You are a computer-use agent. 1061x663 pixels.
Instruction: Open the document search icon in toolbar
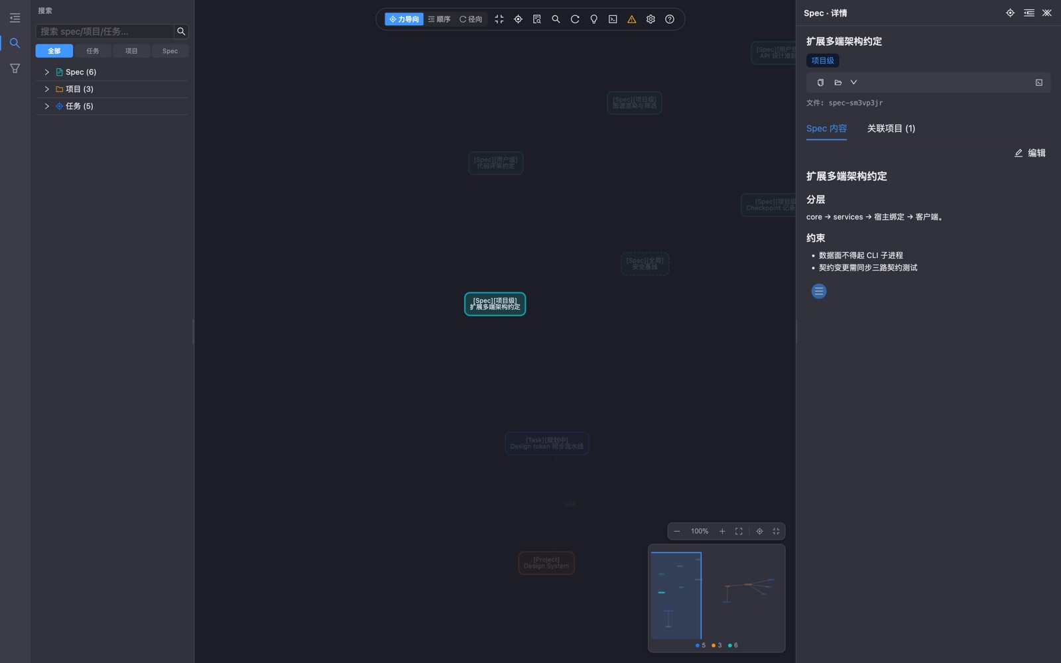[x=537, y=19]
